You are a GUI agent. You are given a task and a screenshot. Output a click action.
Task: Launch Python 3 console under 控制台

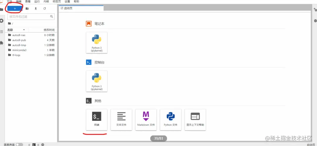97,81
